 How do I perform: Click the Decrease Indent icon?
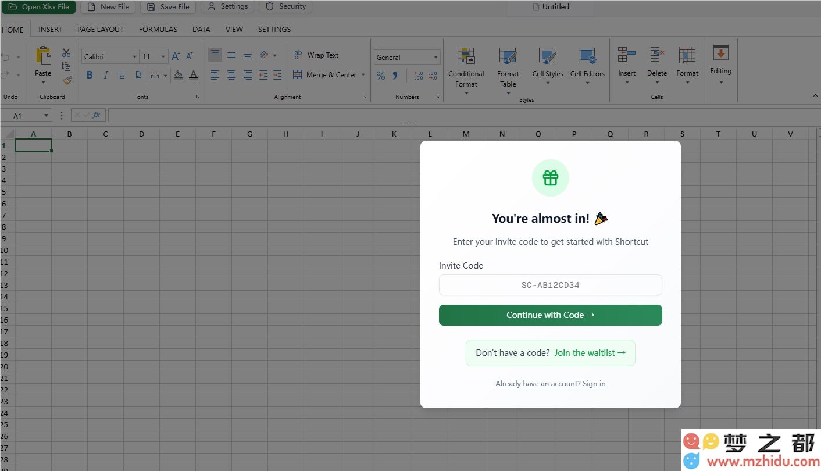click(263, 75)
